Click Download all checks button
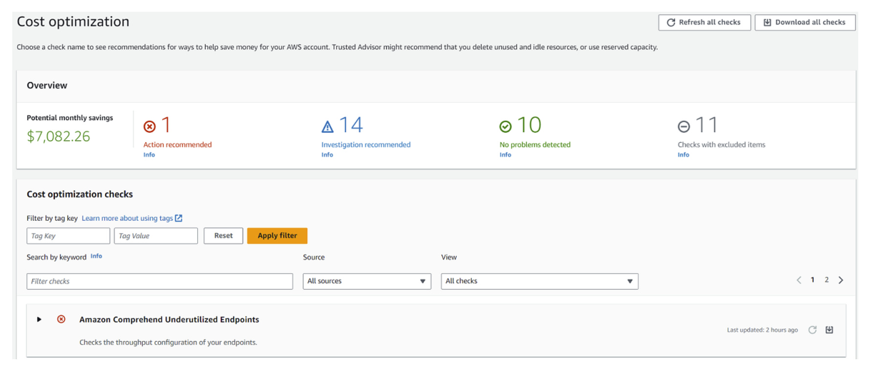The height and width of the screenshot is (370, 870). click(805, 22)
